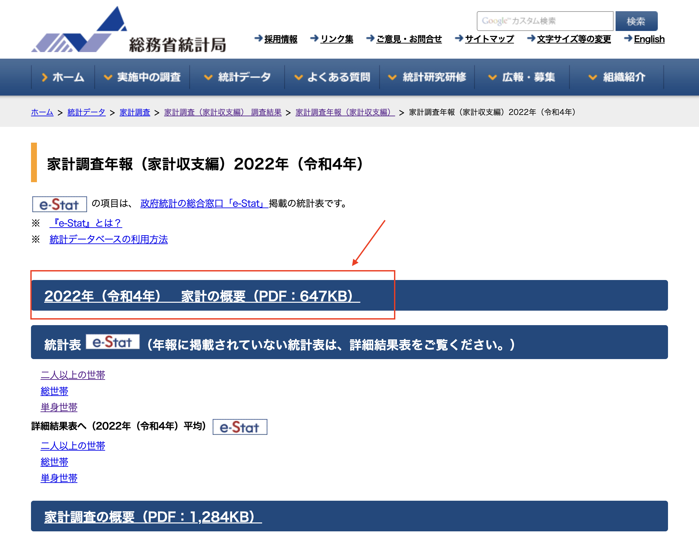This screenshot has width=699, height=533.
Task: Select the 広報・募集 menu
Action: click(x=522, y=77)
